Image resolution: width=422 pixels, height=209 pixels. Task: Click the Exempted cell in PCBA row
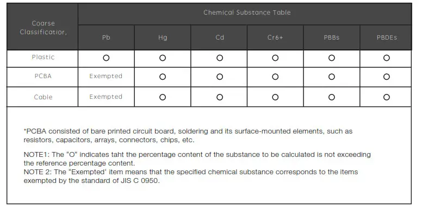[x=105, y=76]
